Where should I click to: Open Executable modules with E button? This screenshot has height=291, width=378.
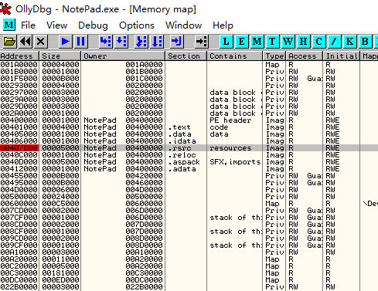(x=242, y=41)
